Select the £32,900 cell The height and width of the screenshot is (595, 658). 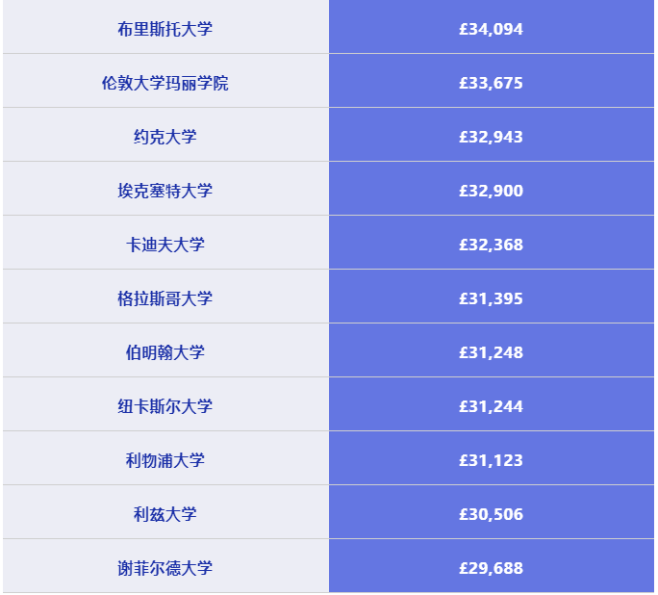pos(491,191)
